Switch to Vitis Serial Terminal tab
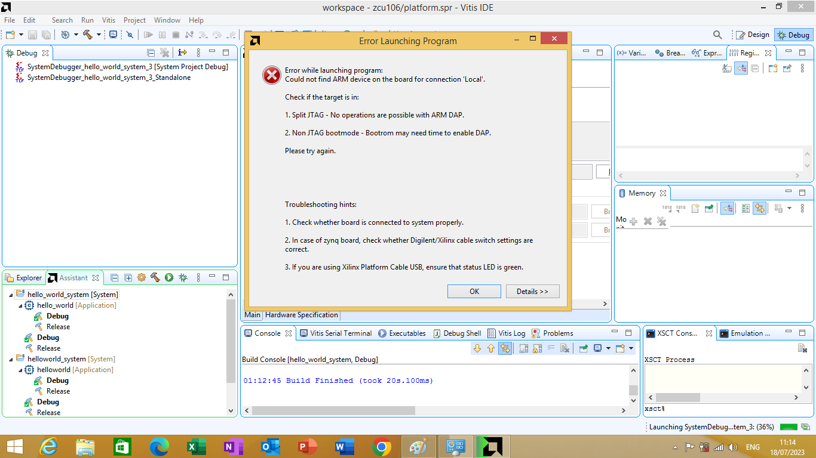 (x=335, y=333)
